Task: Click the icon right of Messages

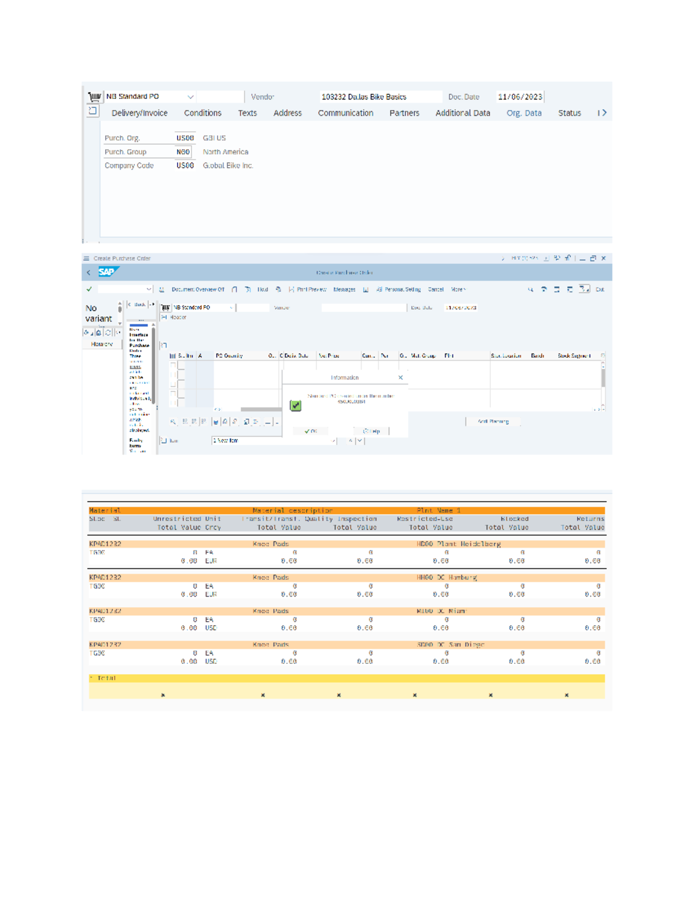Action: 366,289
